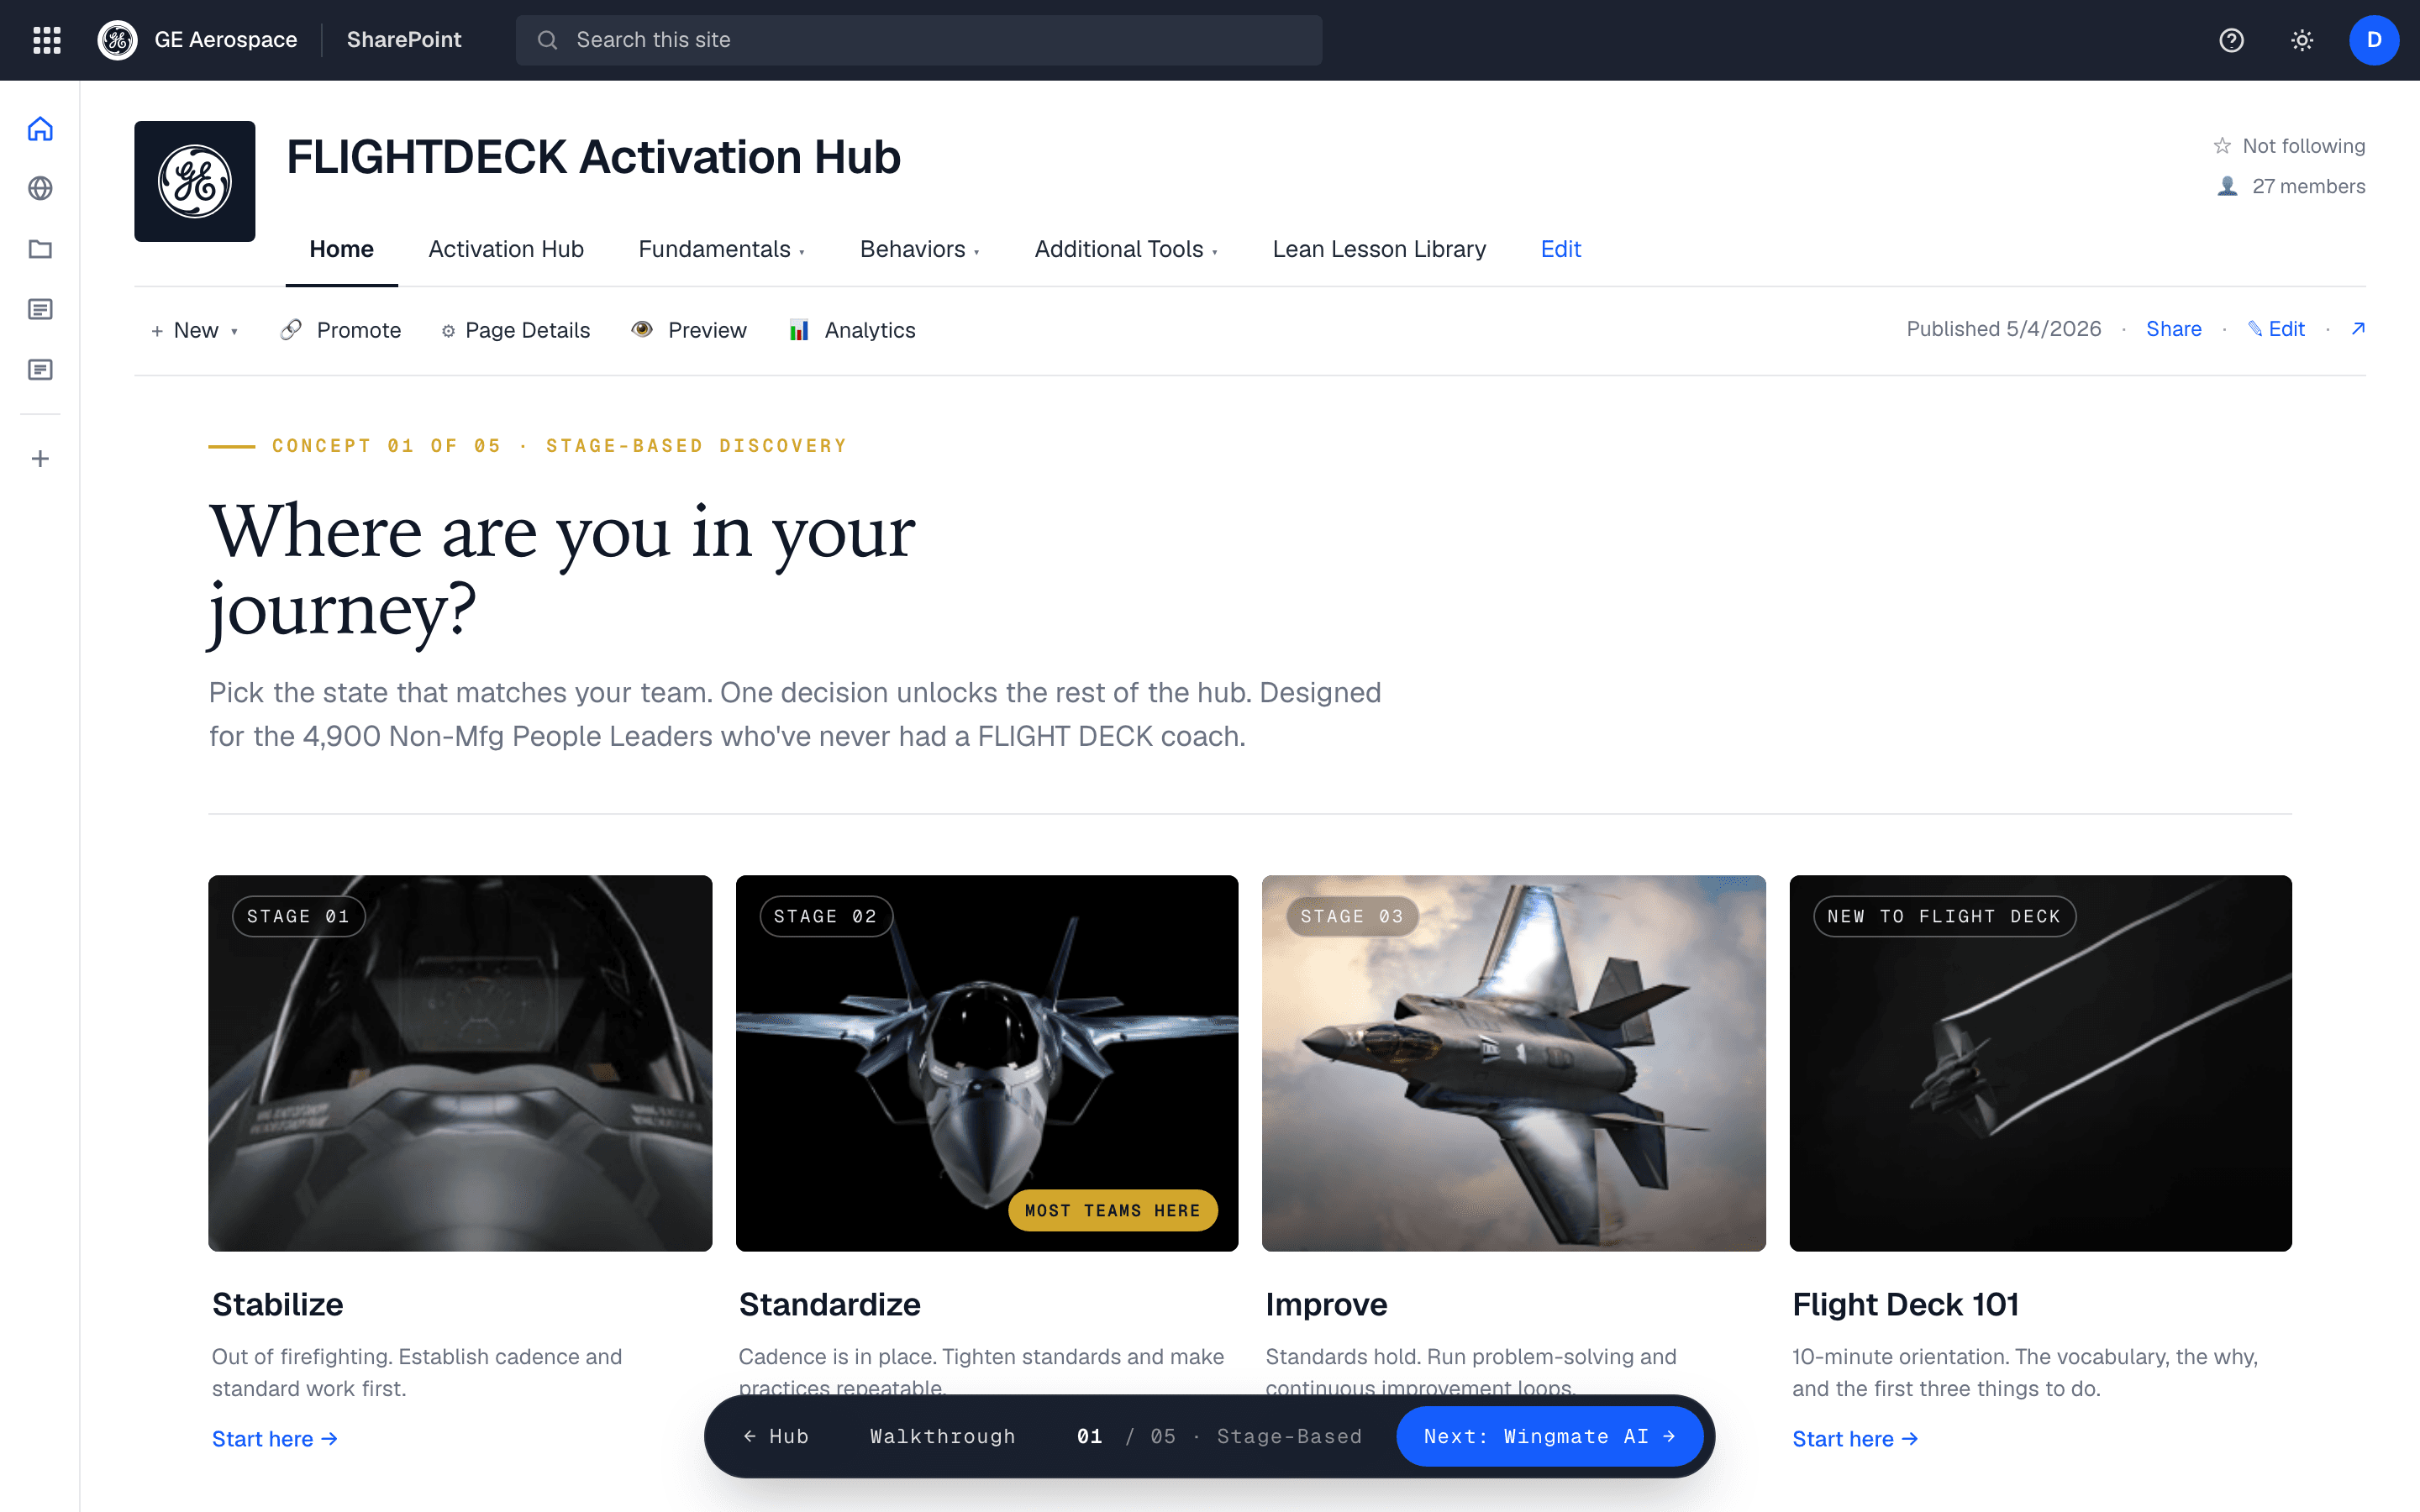Click the Not following star icon
This screenshot has width=2420, height=1512.
point(2222,146)
